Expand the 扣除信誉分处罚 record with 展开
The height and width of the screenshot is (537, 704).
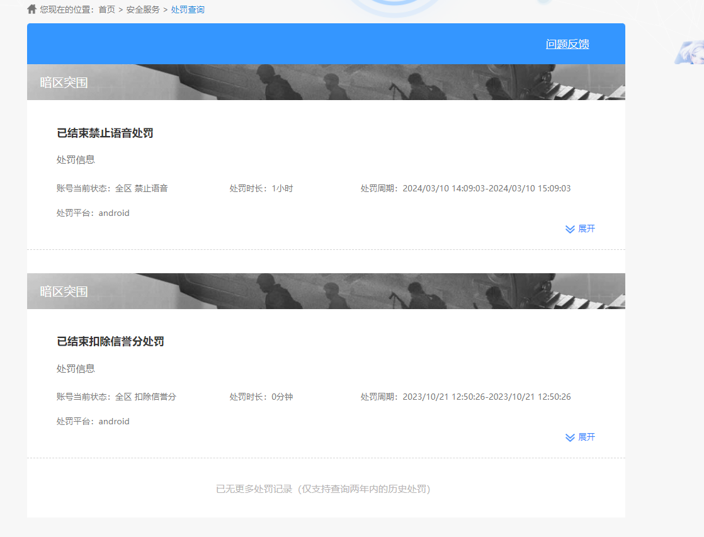[x=580, y=437]
